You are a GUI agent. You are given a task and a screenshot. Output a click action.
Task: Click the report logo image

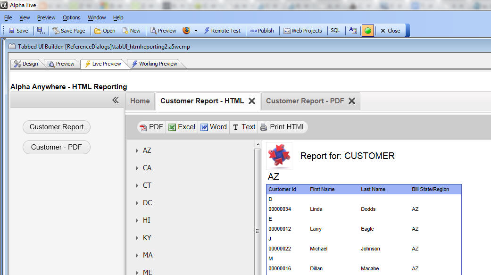[x=279, y=155]
